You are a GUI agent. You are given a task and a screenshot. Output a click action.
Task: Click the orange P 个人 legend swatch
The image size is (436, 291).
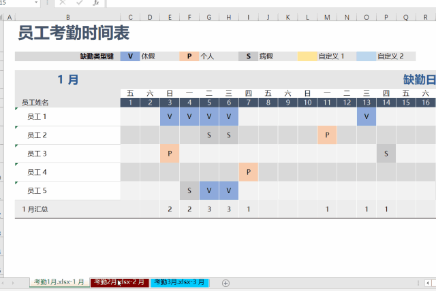click(x=189, y=56)
